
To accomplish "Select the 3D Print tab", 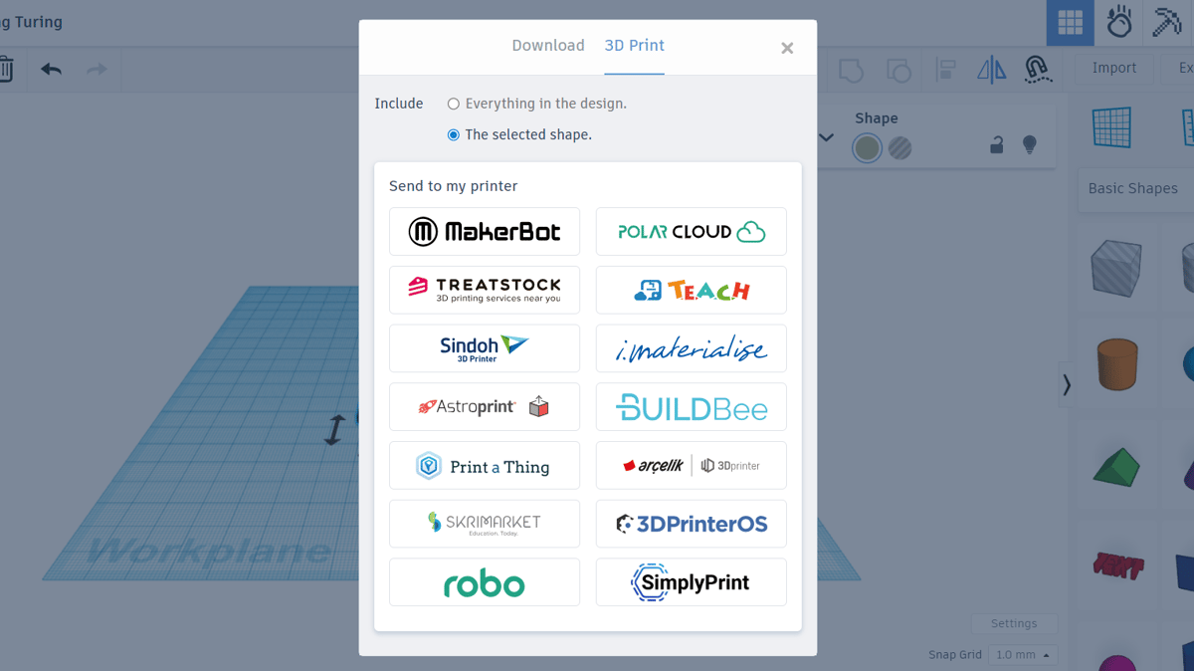I will 634,46.
